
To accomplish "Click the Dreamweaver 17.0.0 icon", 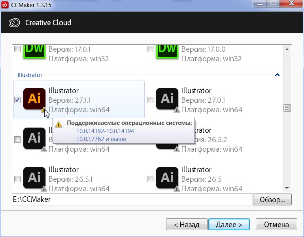I will pos(167,52).
